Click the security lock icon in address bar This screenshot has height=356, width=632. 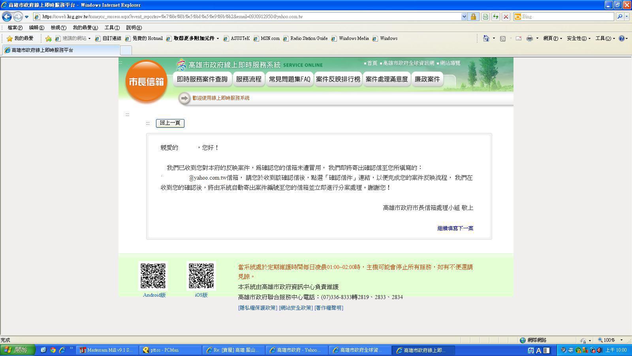pos(473,17)
